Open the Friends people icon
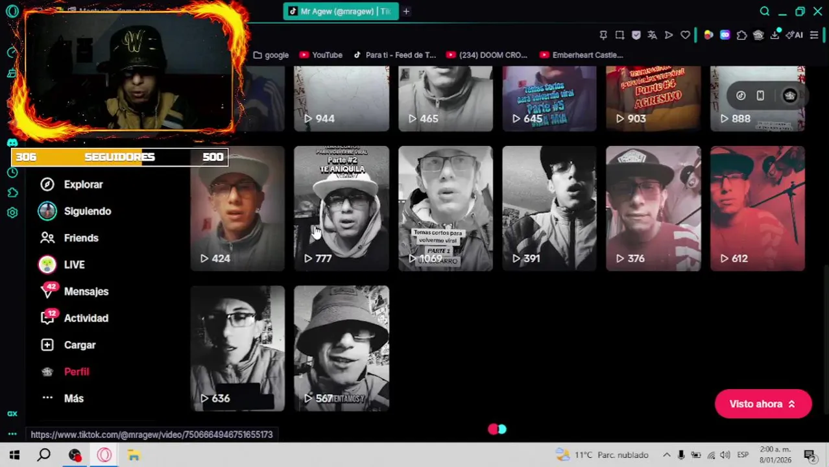 tap(47, 238)
